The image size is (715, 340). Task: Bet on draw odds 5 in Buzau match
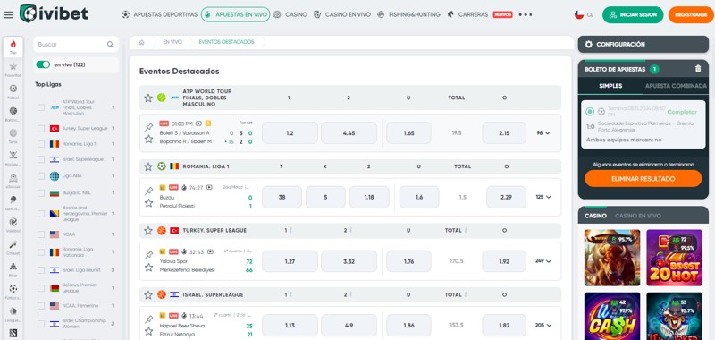tap(325, 197)
